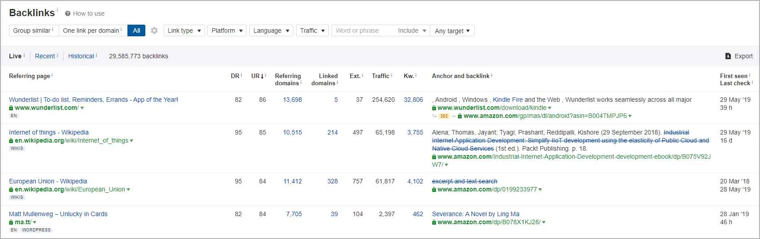Open Wunderlist To-do list page title link
Image resolution: width=760 pixels, height=239 pixels.
[x=93, y=100]
